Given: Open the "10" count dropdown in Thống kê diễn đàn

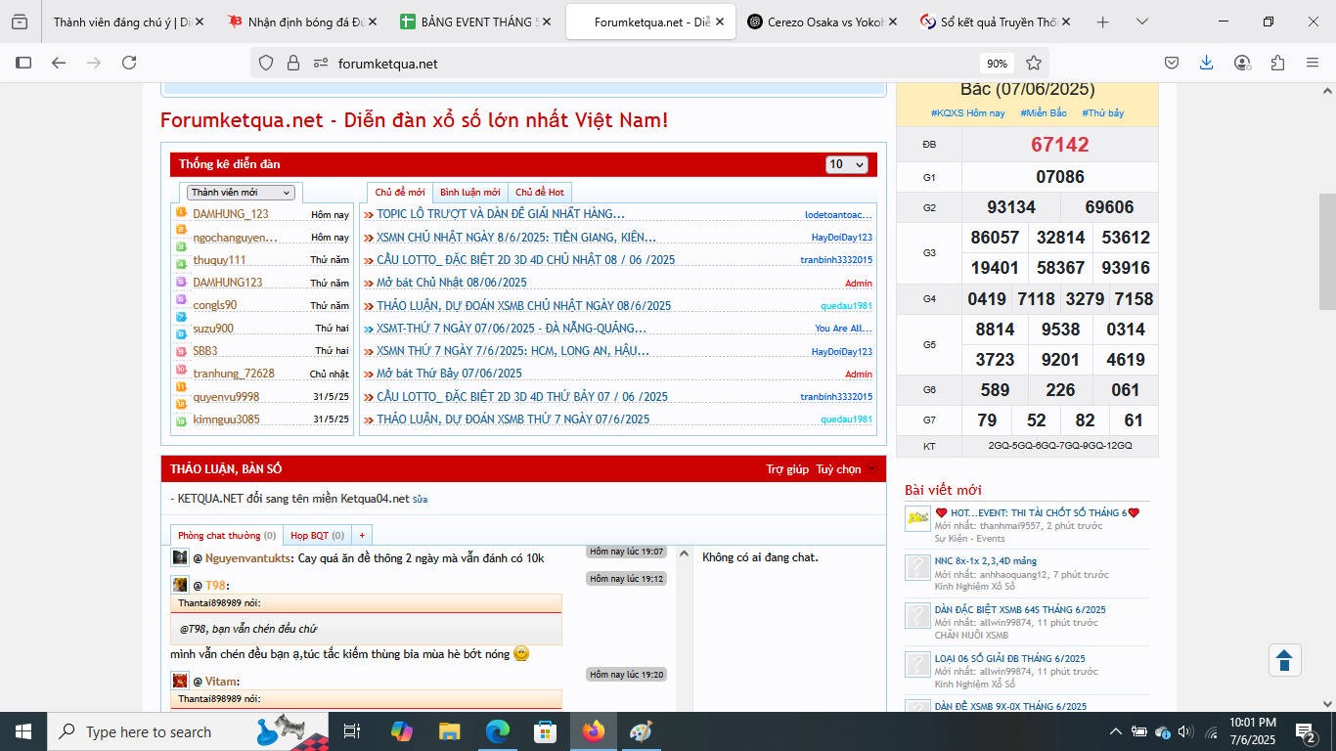Looking at the screenshot, I should (x=846, y=164).
